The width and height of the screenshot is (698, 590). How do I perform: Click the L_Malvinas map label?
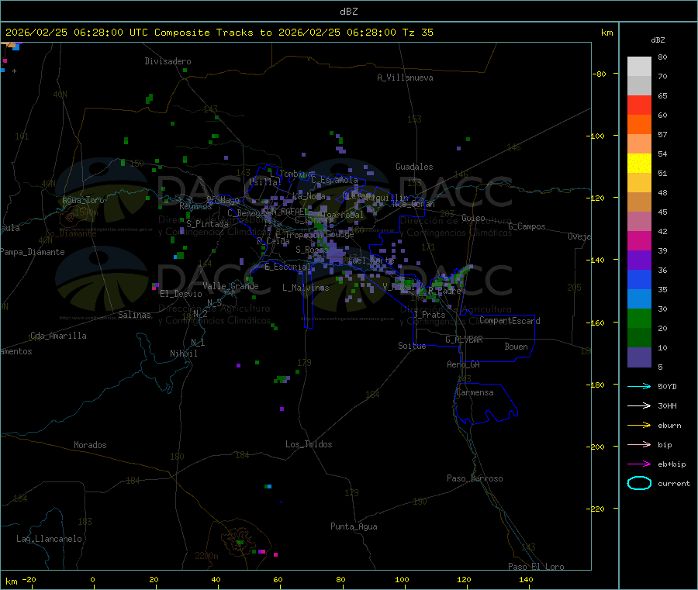pyautogui.click(x=306, y=288)
